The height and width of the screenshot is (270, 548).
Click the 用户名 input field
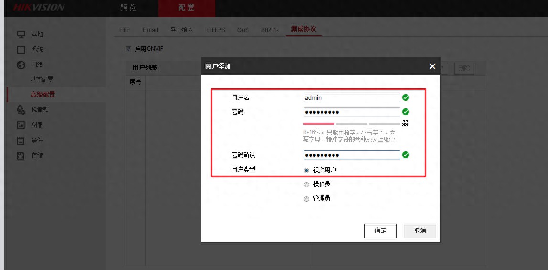(352, 97)
